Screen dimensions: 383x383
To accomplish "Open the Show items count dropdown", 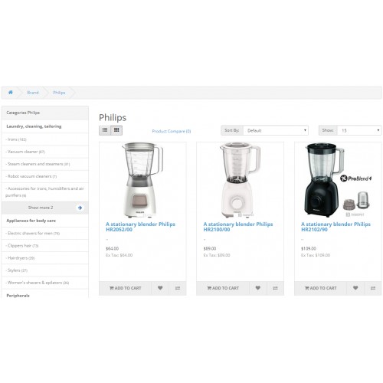I will [x=359, y=130].
